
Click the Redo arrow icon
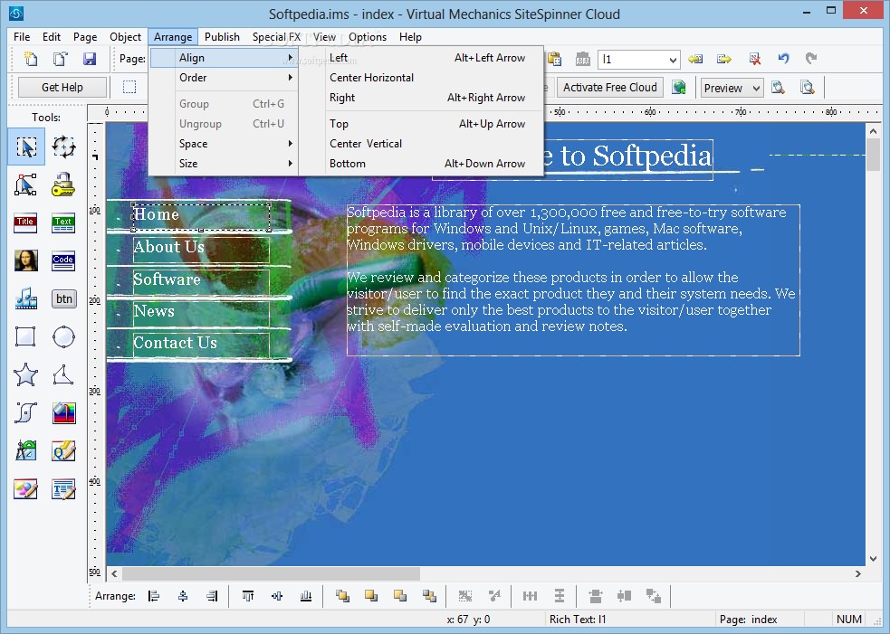pos(811,59)
